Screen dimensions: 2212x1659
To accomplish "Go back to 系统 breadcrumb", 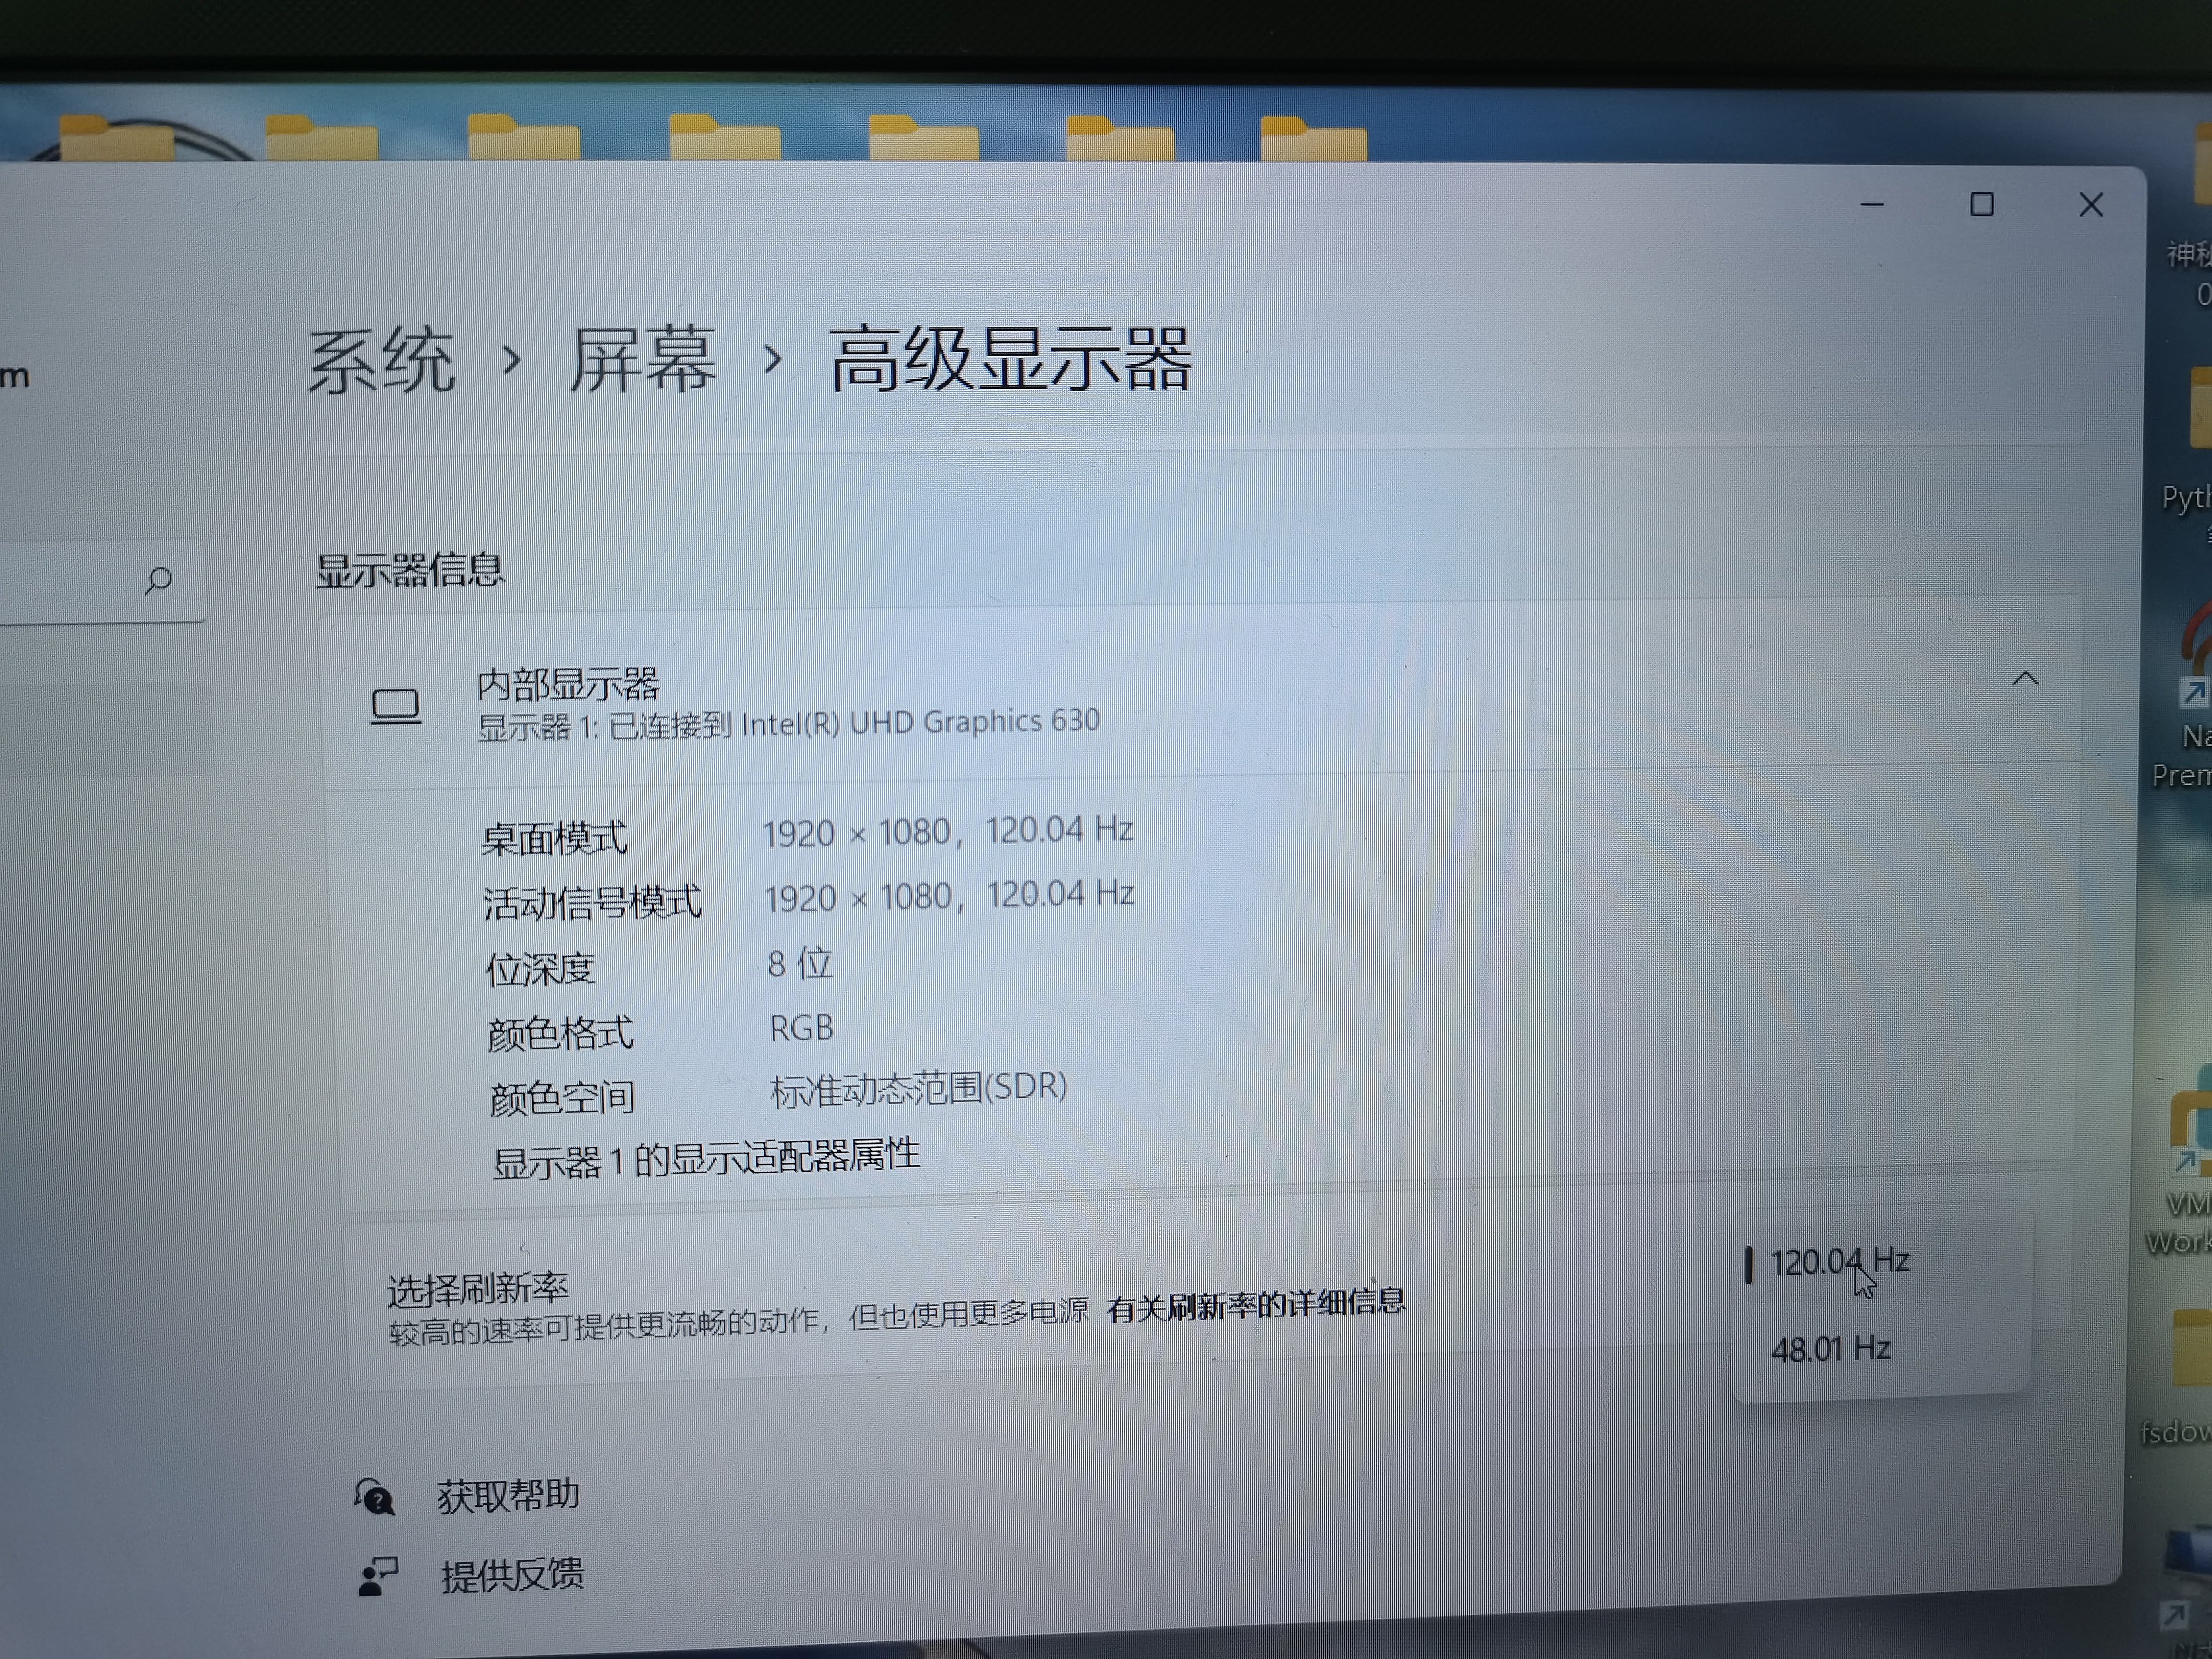I will coord(381,361).
